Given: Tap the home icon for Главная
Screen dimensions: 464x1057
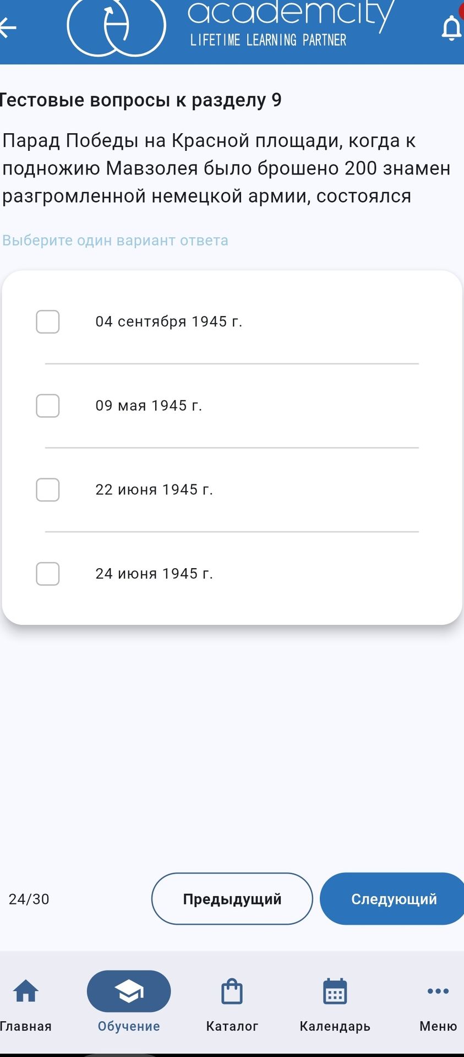Looking at the screenshot, I should [26, 991].
